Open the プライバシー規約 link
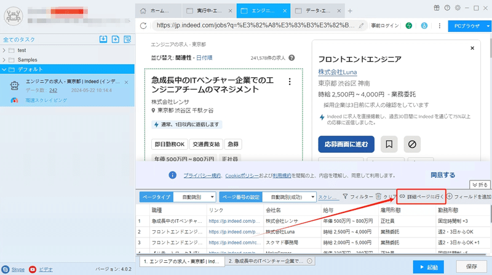This screenshot has height=275, width=492. (x=202, y=176)
